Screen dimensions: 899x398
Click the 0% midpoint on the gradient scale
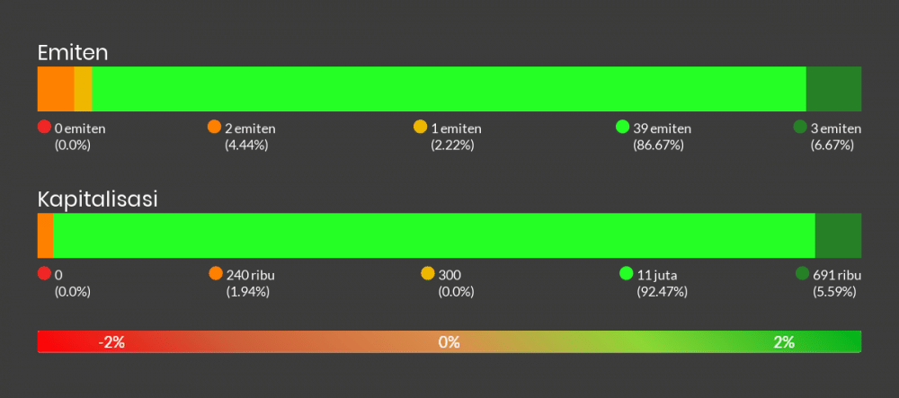(449, 341)
